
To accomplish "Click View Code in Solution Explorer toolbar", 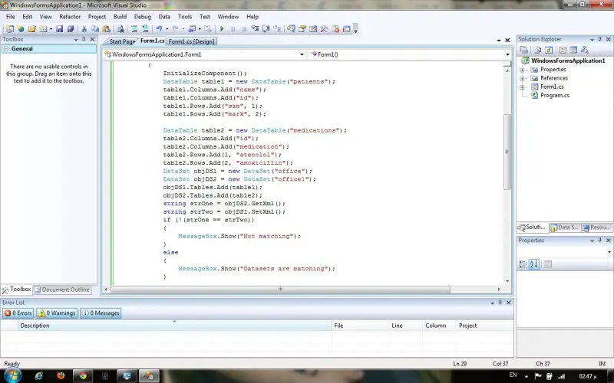I will click(x=563, y=50).
